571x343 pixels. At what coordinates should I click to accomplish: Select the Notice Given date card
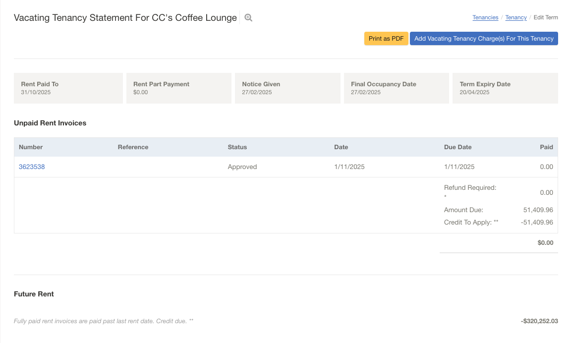[287, 88]
